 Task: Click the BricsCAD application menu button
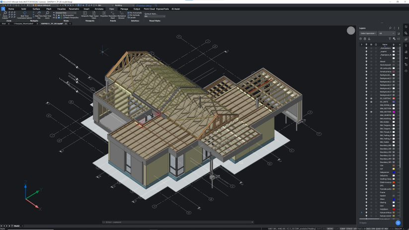point(3,8)
